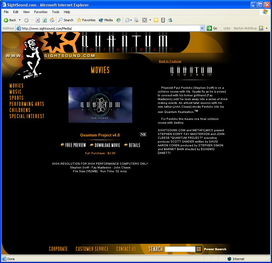Open the CUSTOMER SERVICE footer link
Viewport: 272px width, 263px height.
point(92,249)
